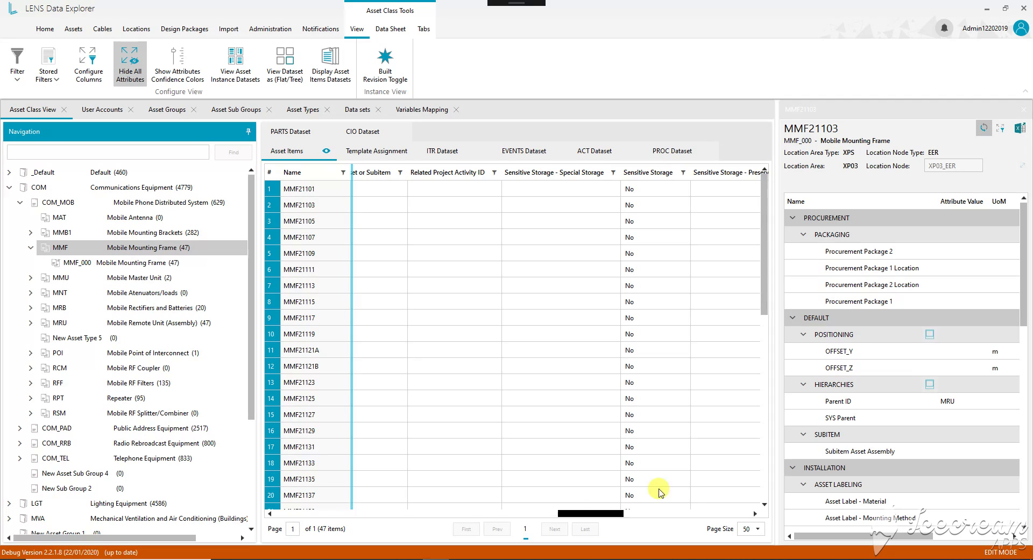1033x560 pixels.
Task: Select the RFF Mobile RF Filters item
Action: [111, 383]
